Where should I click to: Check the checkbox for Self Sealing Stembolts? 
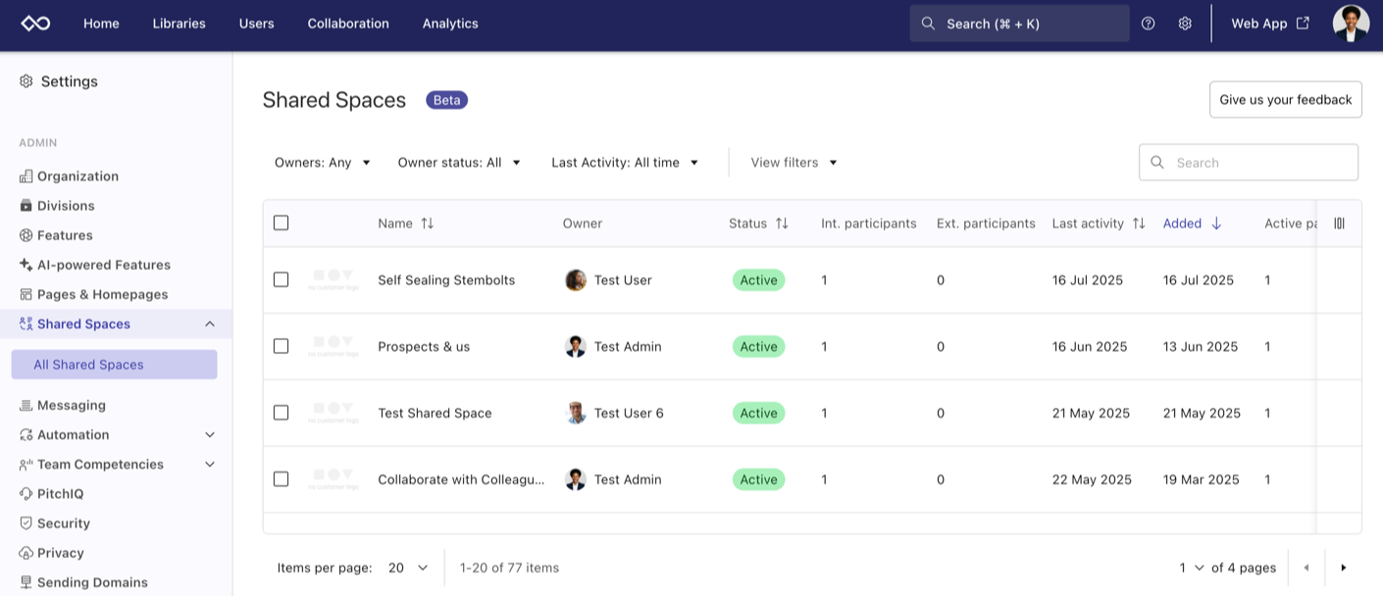coord(282,279)
